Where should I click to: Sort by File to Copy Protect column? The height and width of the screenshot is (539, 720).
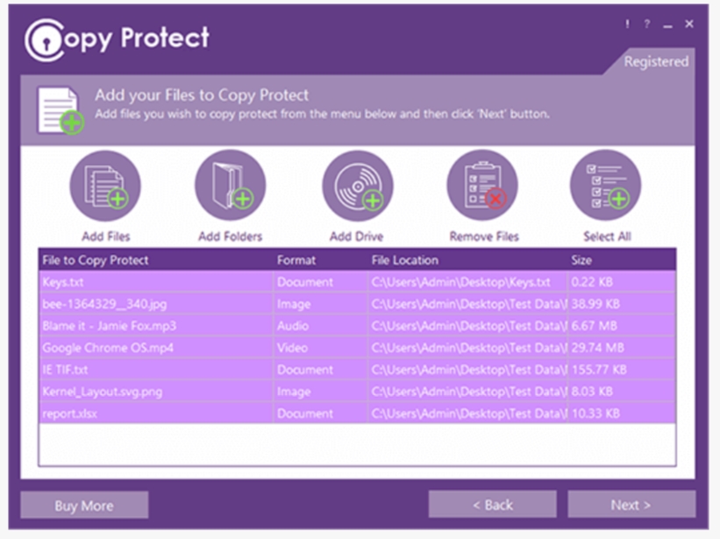point(156,260)
